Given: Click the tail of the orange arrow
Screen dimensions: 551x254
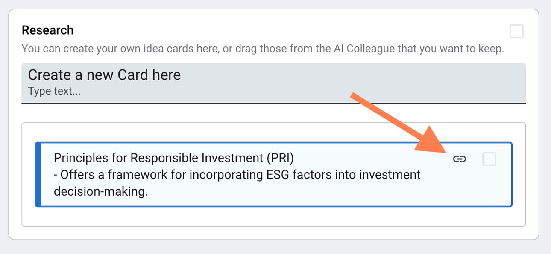Looking at the screenshot, I should [355, 96].
